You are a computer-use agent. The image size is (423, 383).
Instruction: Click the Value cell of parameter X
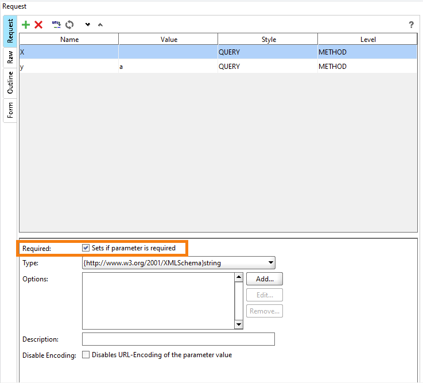168,52
